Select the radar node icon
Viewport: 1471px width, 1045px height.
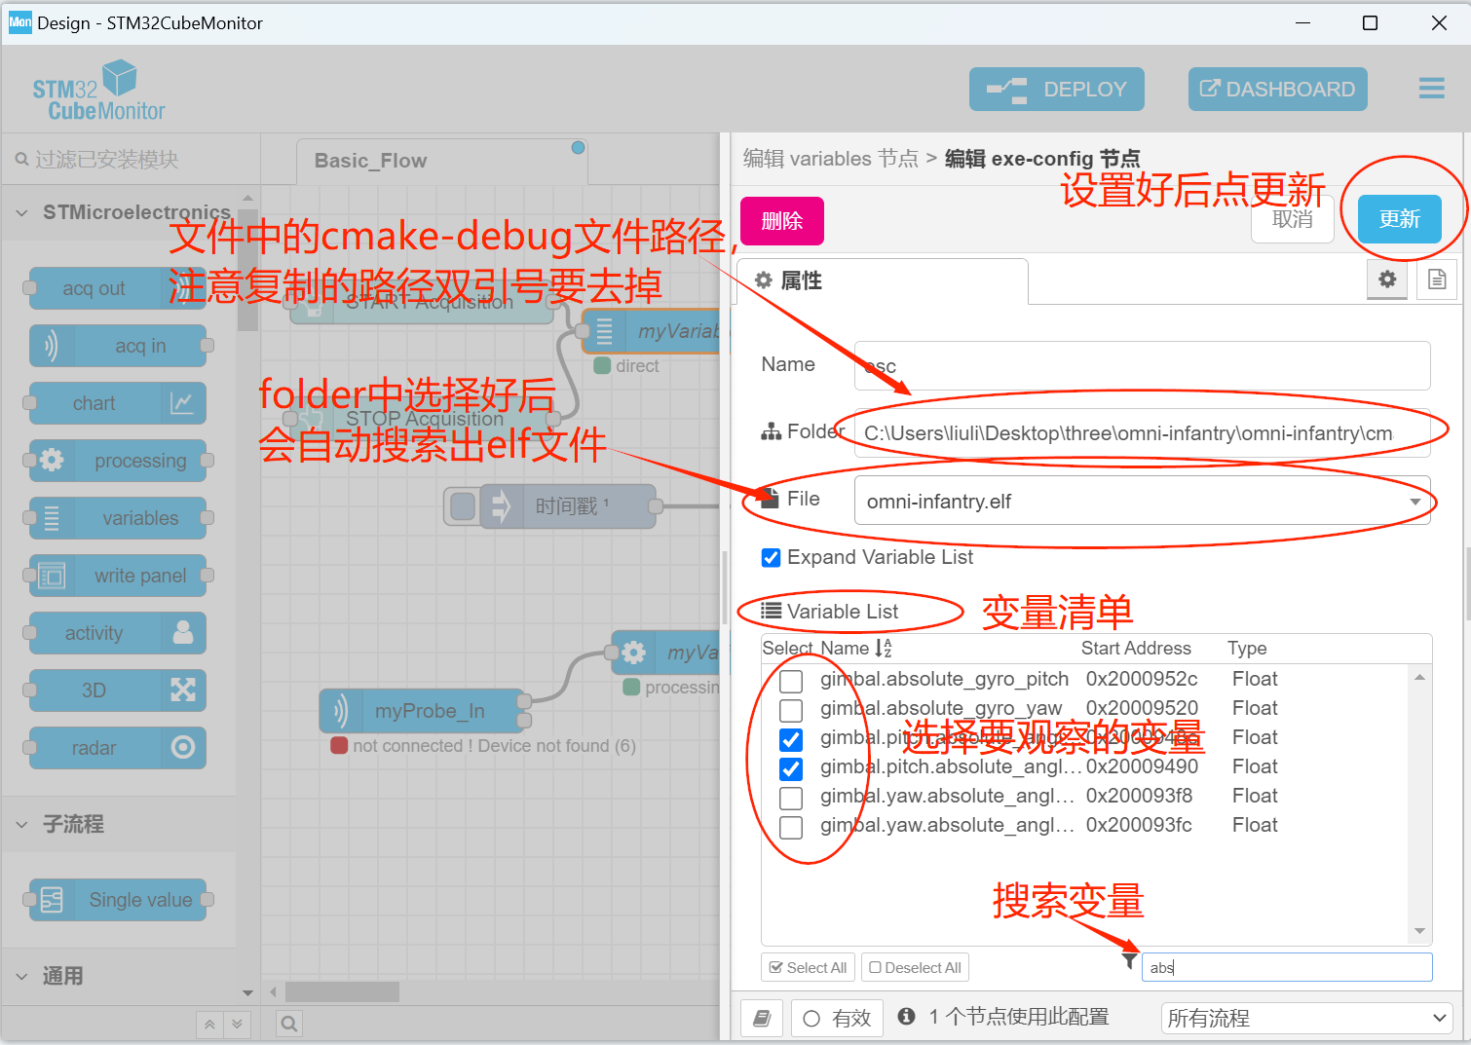(116, 748)
